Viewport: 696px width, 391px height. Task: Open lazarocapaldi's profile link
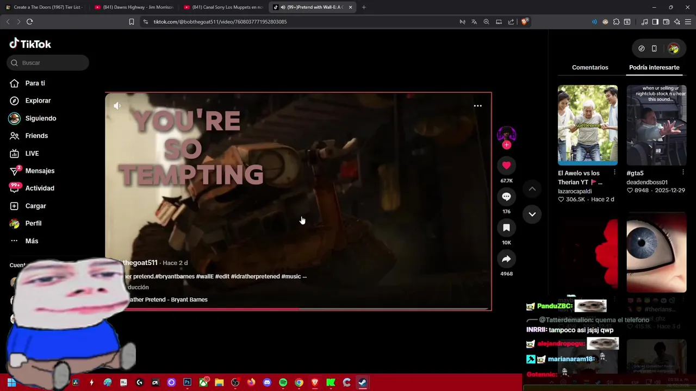coord(575,191)
